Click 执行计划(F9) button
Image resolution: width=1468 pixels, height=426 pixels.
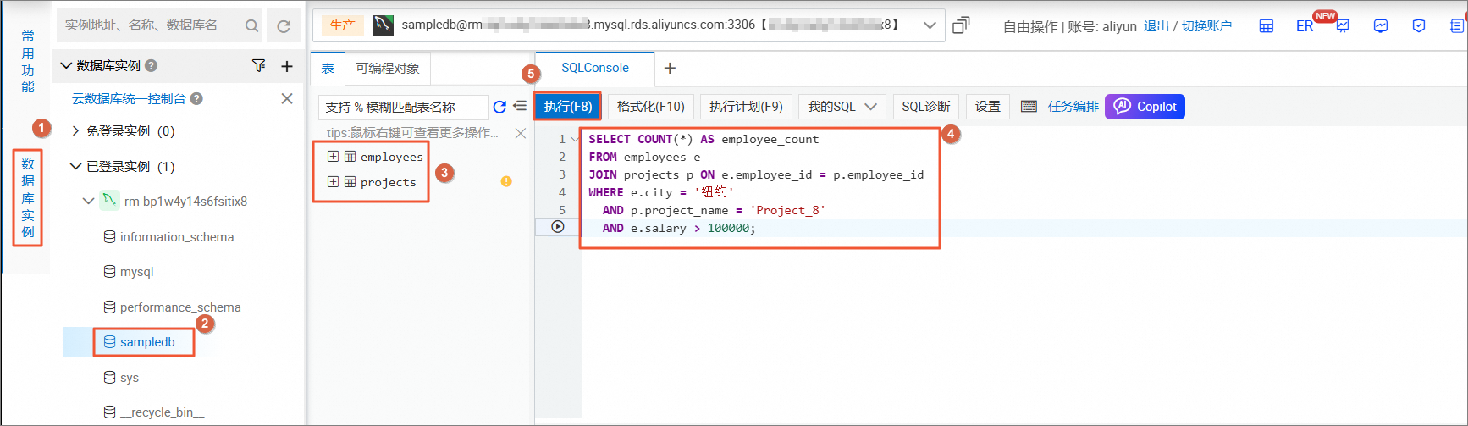pos(746,107)
